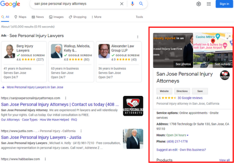Viewport: 234px width, 163px height.
Task: Open three-dot menu beside justia.com result
Action: 81,131
